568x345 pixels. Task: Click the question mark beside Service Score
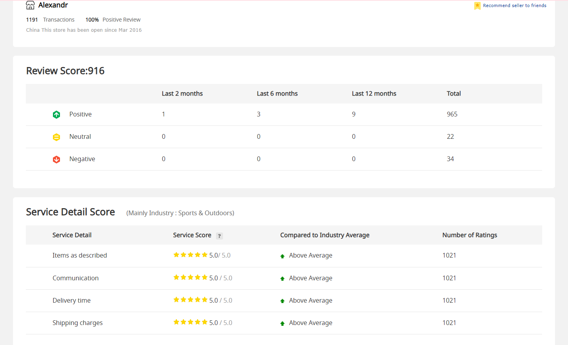click(x=220, y=236)
